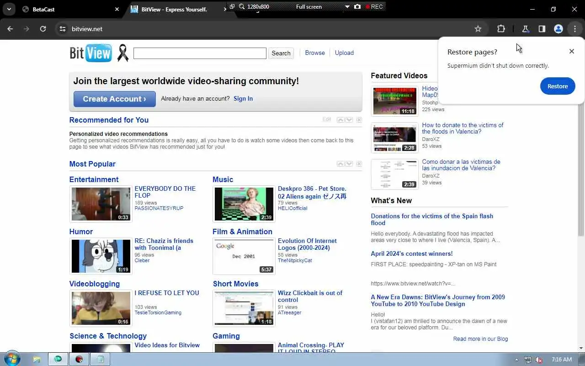Start recording with the REC button

[374, 7]
